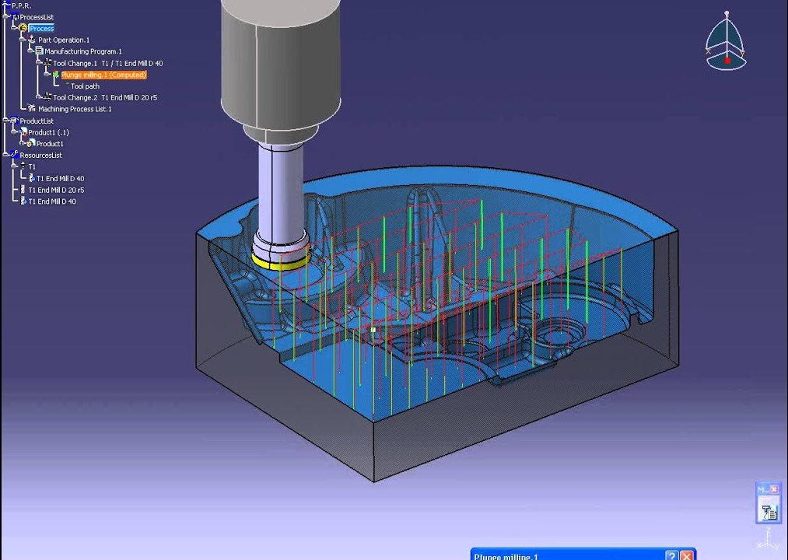The image size is (788, 560).
Task: Click the floating toolbar's text-list icon
Action: click(769, 512)
